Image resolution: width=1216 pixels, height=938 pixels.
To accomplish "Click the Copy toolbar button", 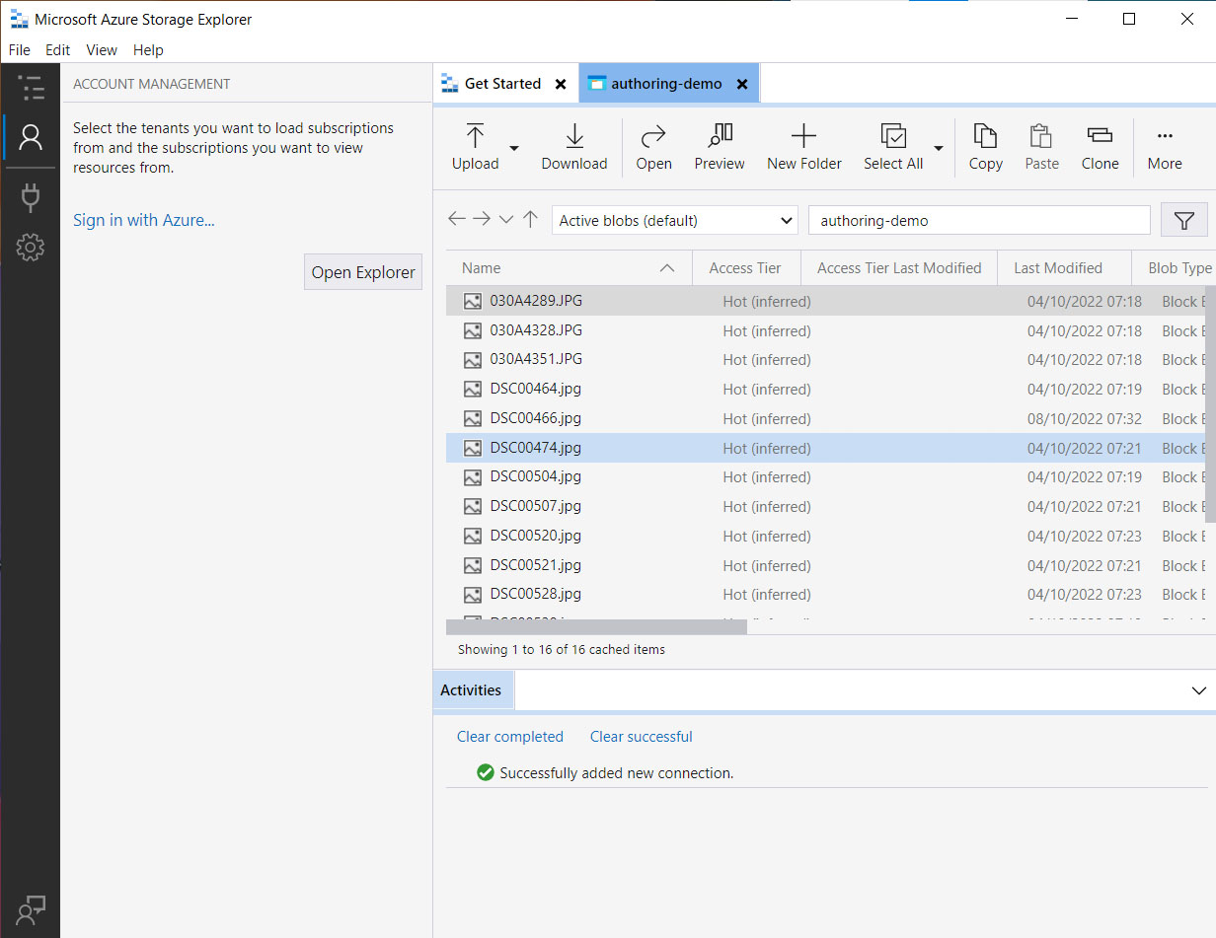I will click(985, 148).
